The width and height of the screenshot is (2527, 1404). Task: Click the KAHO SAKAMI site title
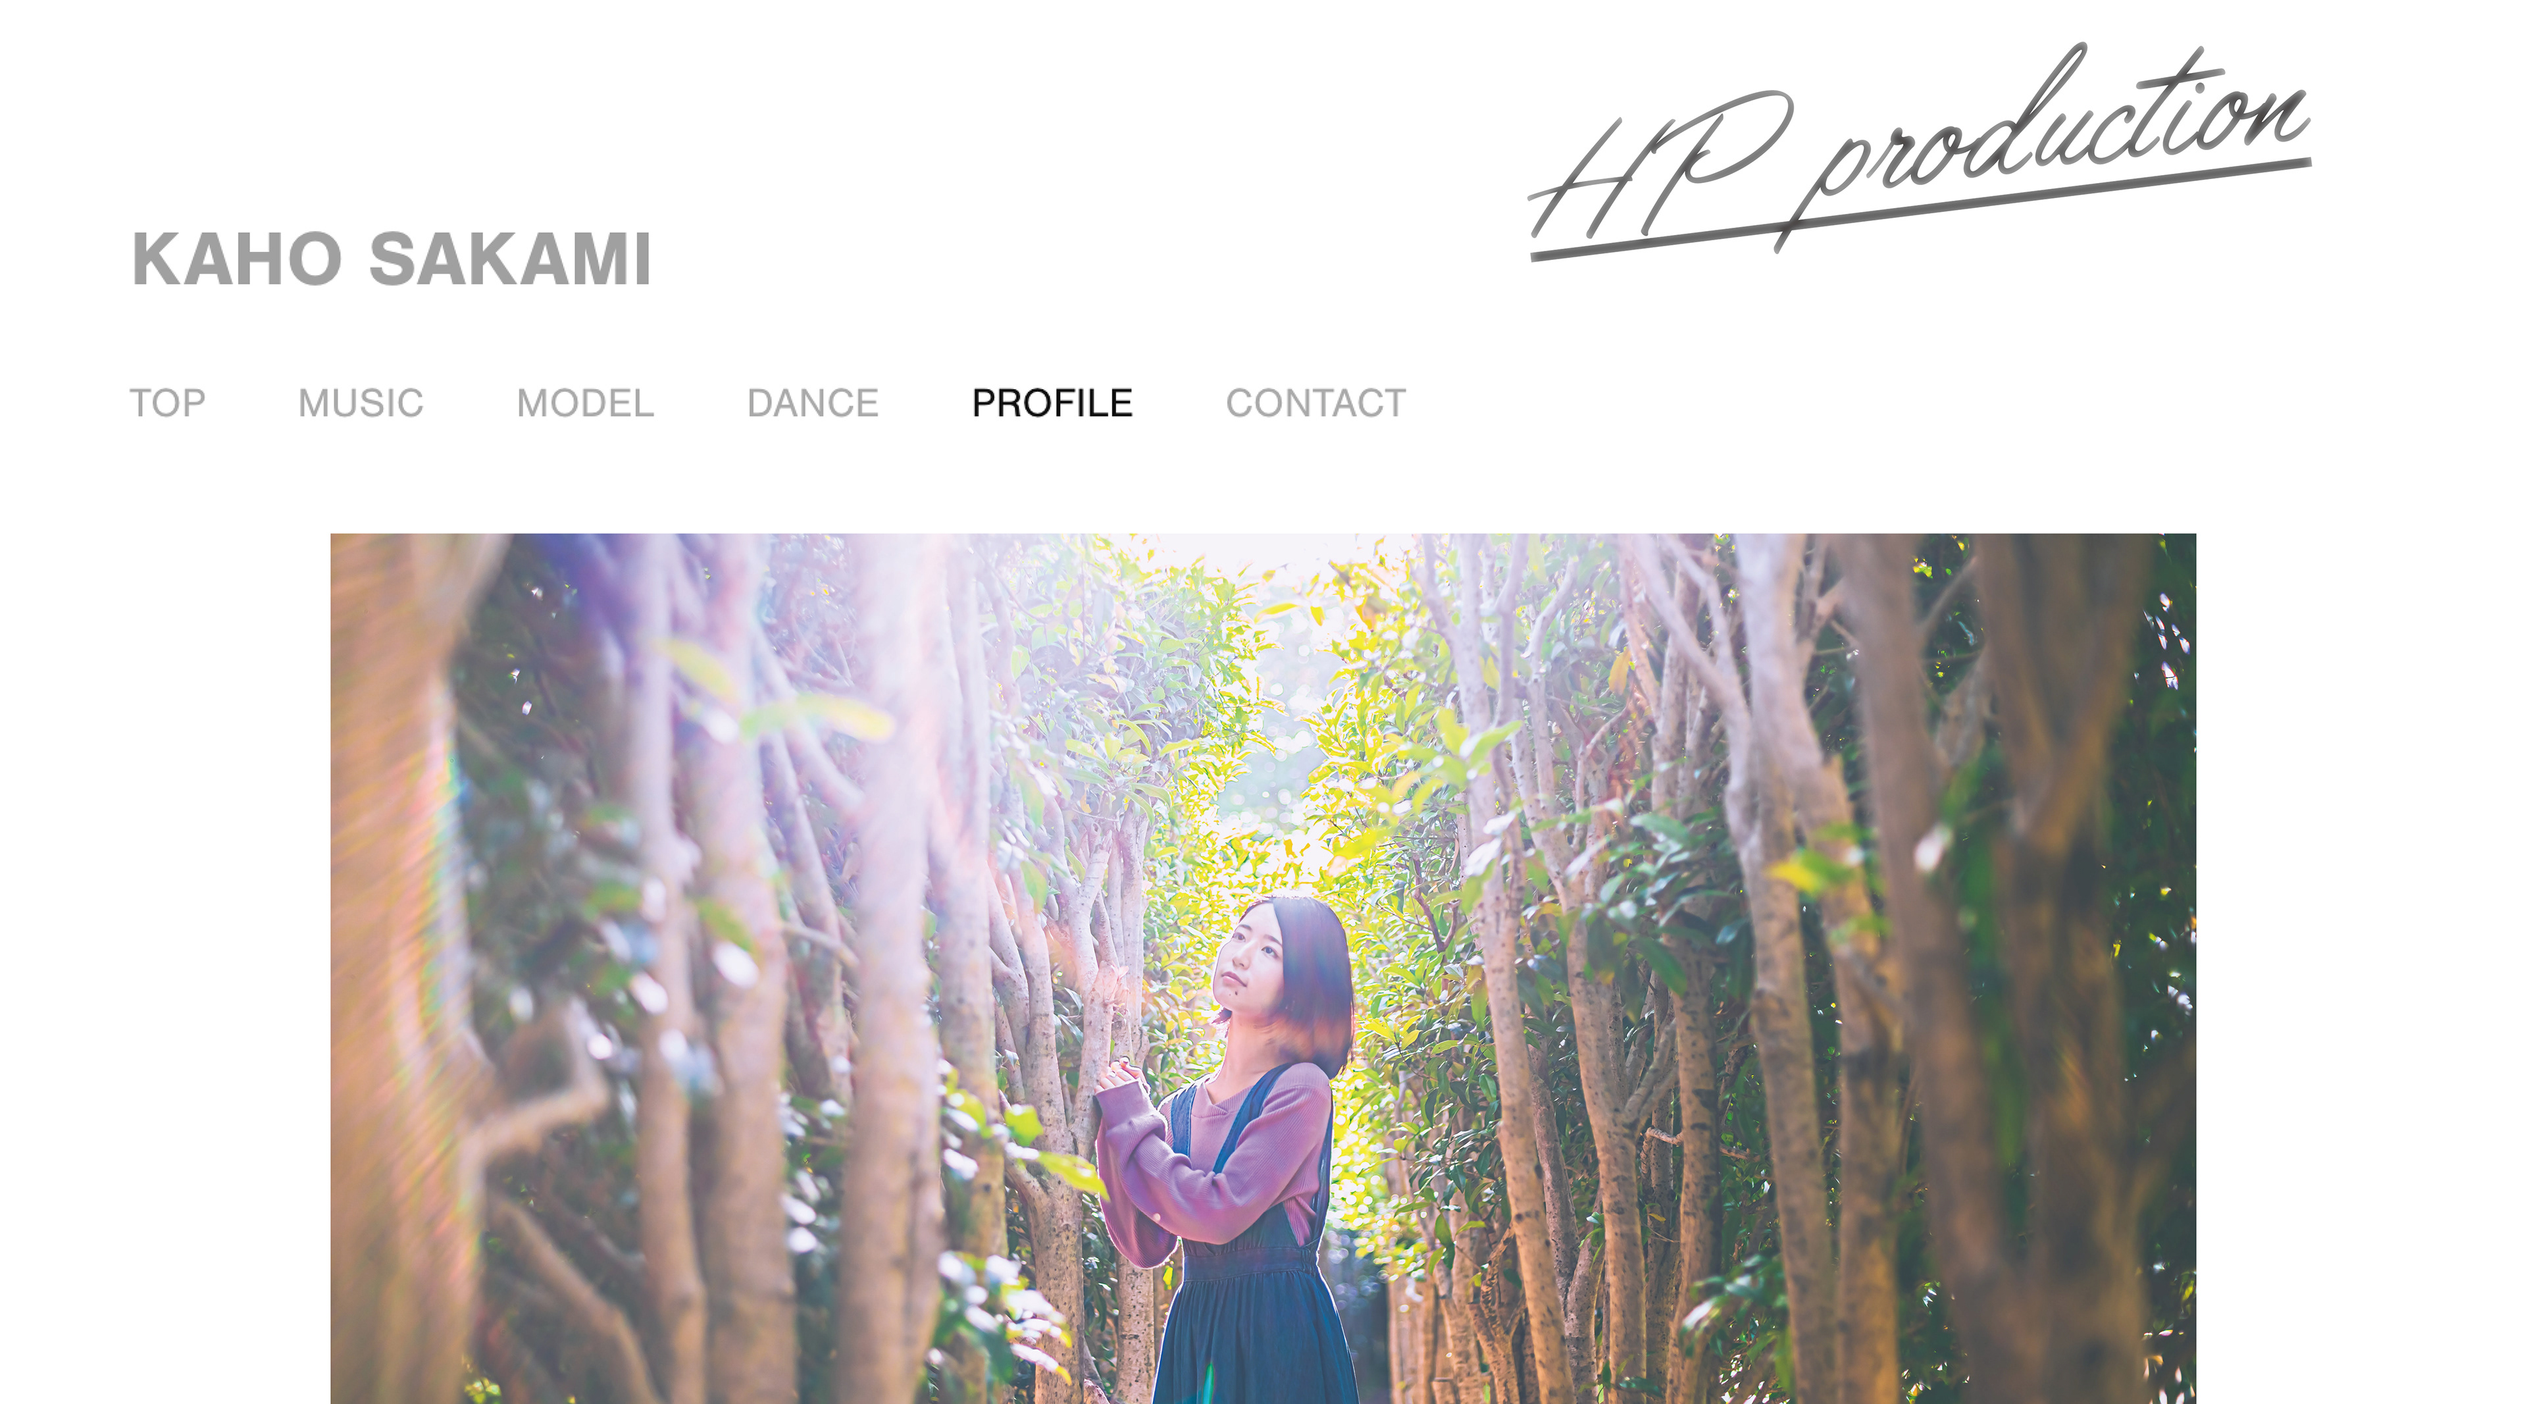tap(392, 259)
